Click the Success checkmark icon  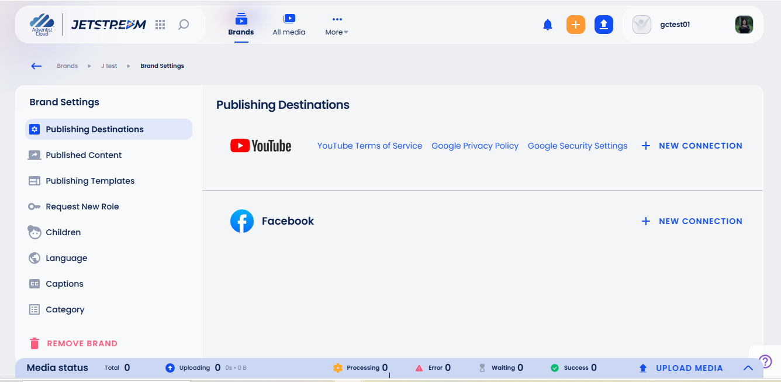coord(555,368)
